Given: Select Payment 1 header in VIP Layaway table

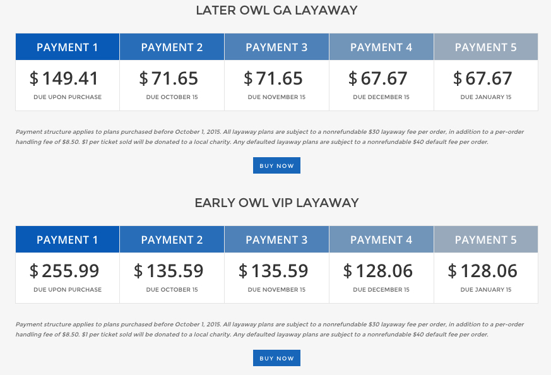Looking at the screenshot, I should coord(68,240).
